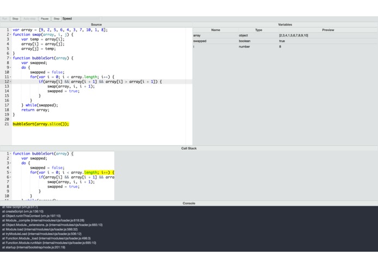The image size is (378, 268).
Task: Click 'swapped = false;' on source line 10
Action: click(x=47, y=72)
